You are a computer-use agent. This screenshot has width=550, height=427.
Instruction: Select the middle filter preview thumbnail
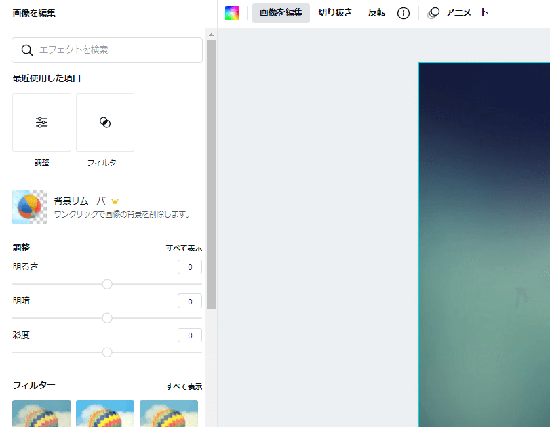tap(105, 414)
